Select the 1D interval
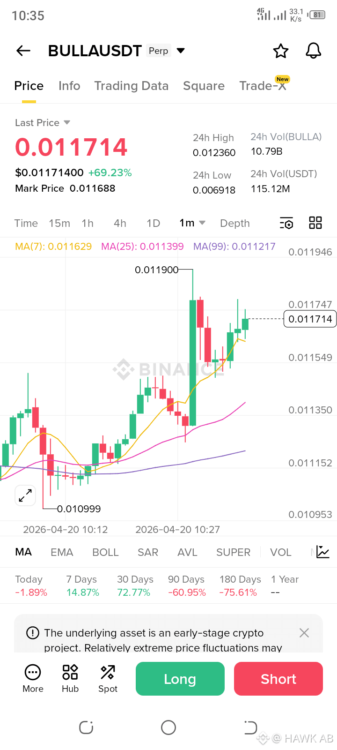This screenshot has height=750, width=337. click(x=154, y=223)
